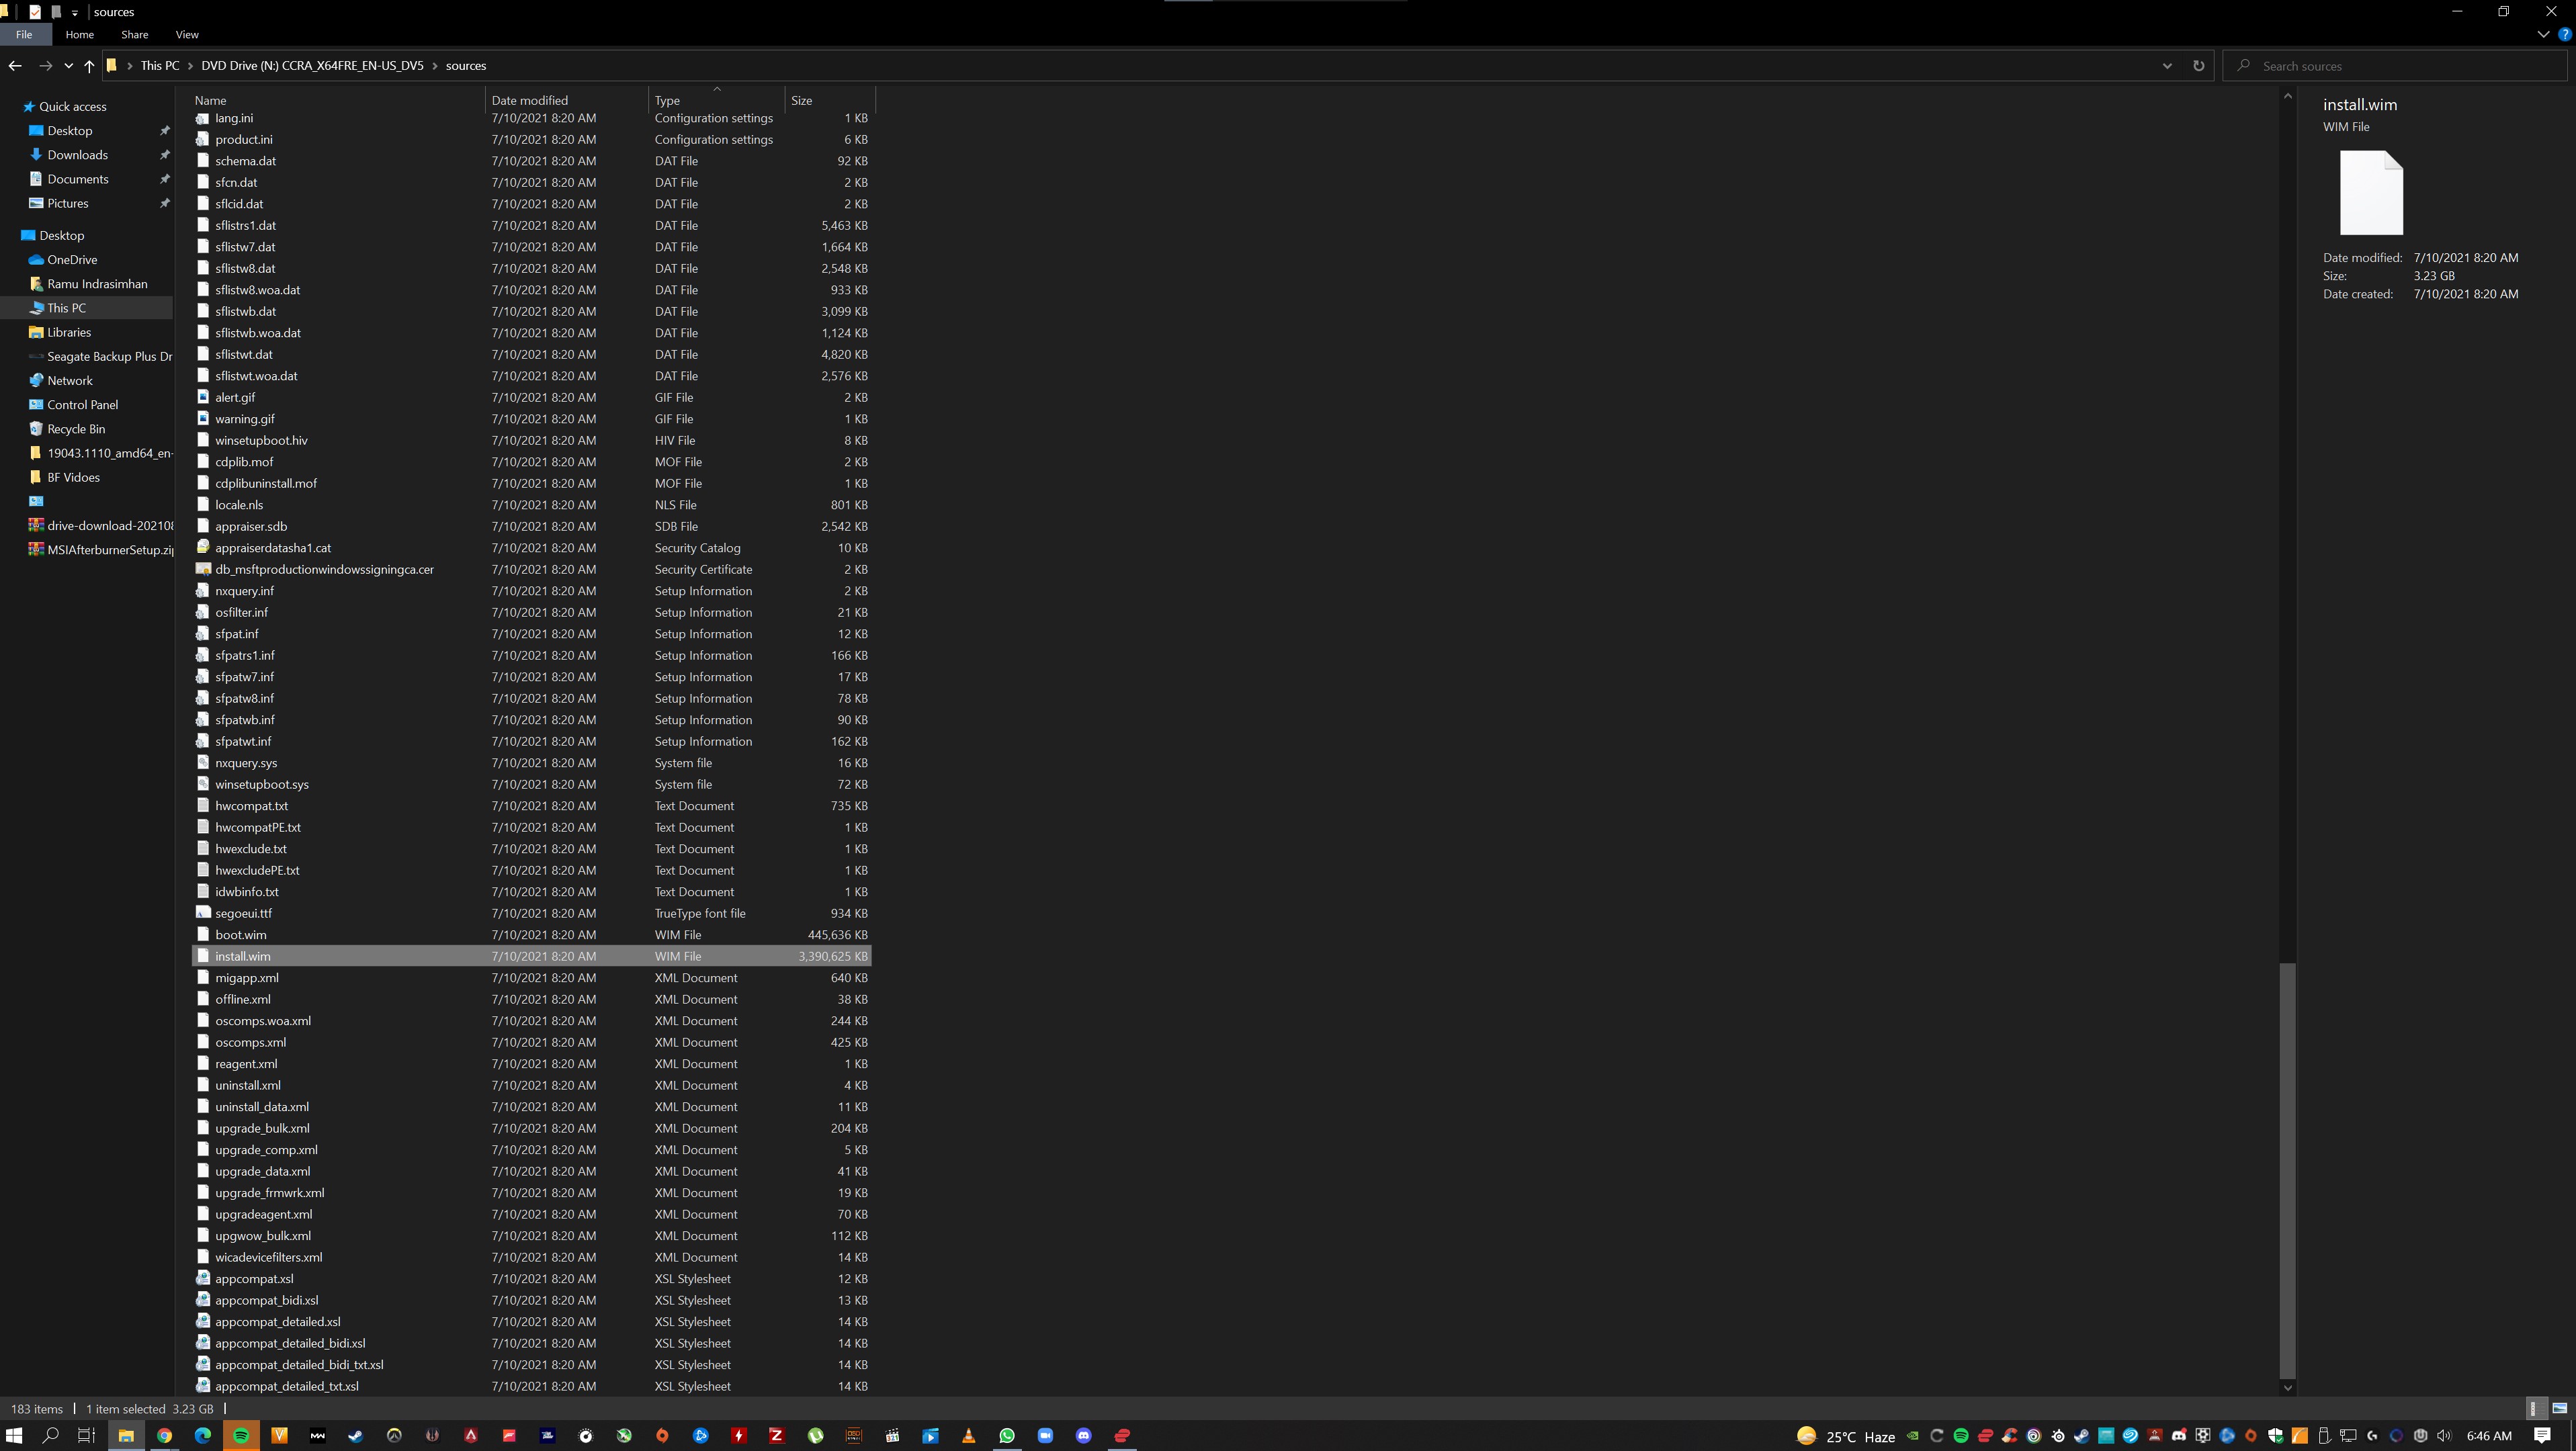The image size is (2576, 1451).
Task: Open the Help question mark icon
Action: tap(2564, 34)
